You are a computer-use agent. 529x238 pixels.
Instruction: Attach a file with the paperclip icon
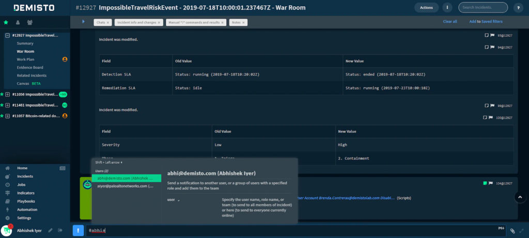(x=512, y=231)
